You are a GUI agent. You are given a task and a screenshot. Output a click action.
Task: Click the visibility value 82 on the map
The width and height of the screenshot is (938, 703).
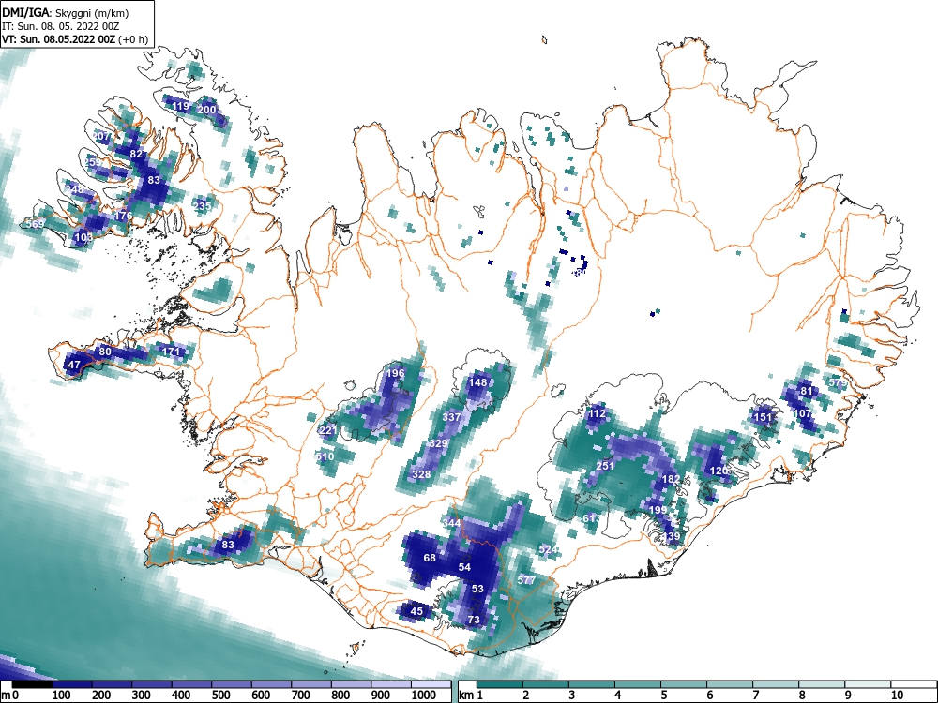(136, 154)
